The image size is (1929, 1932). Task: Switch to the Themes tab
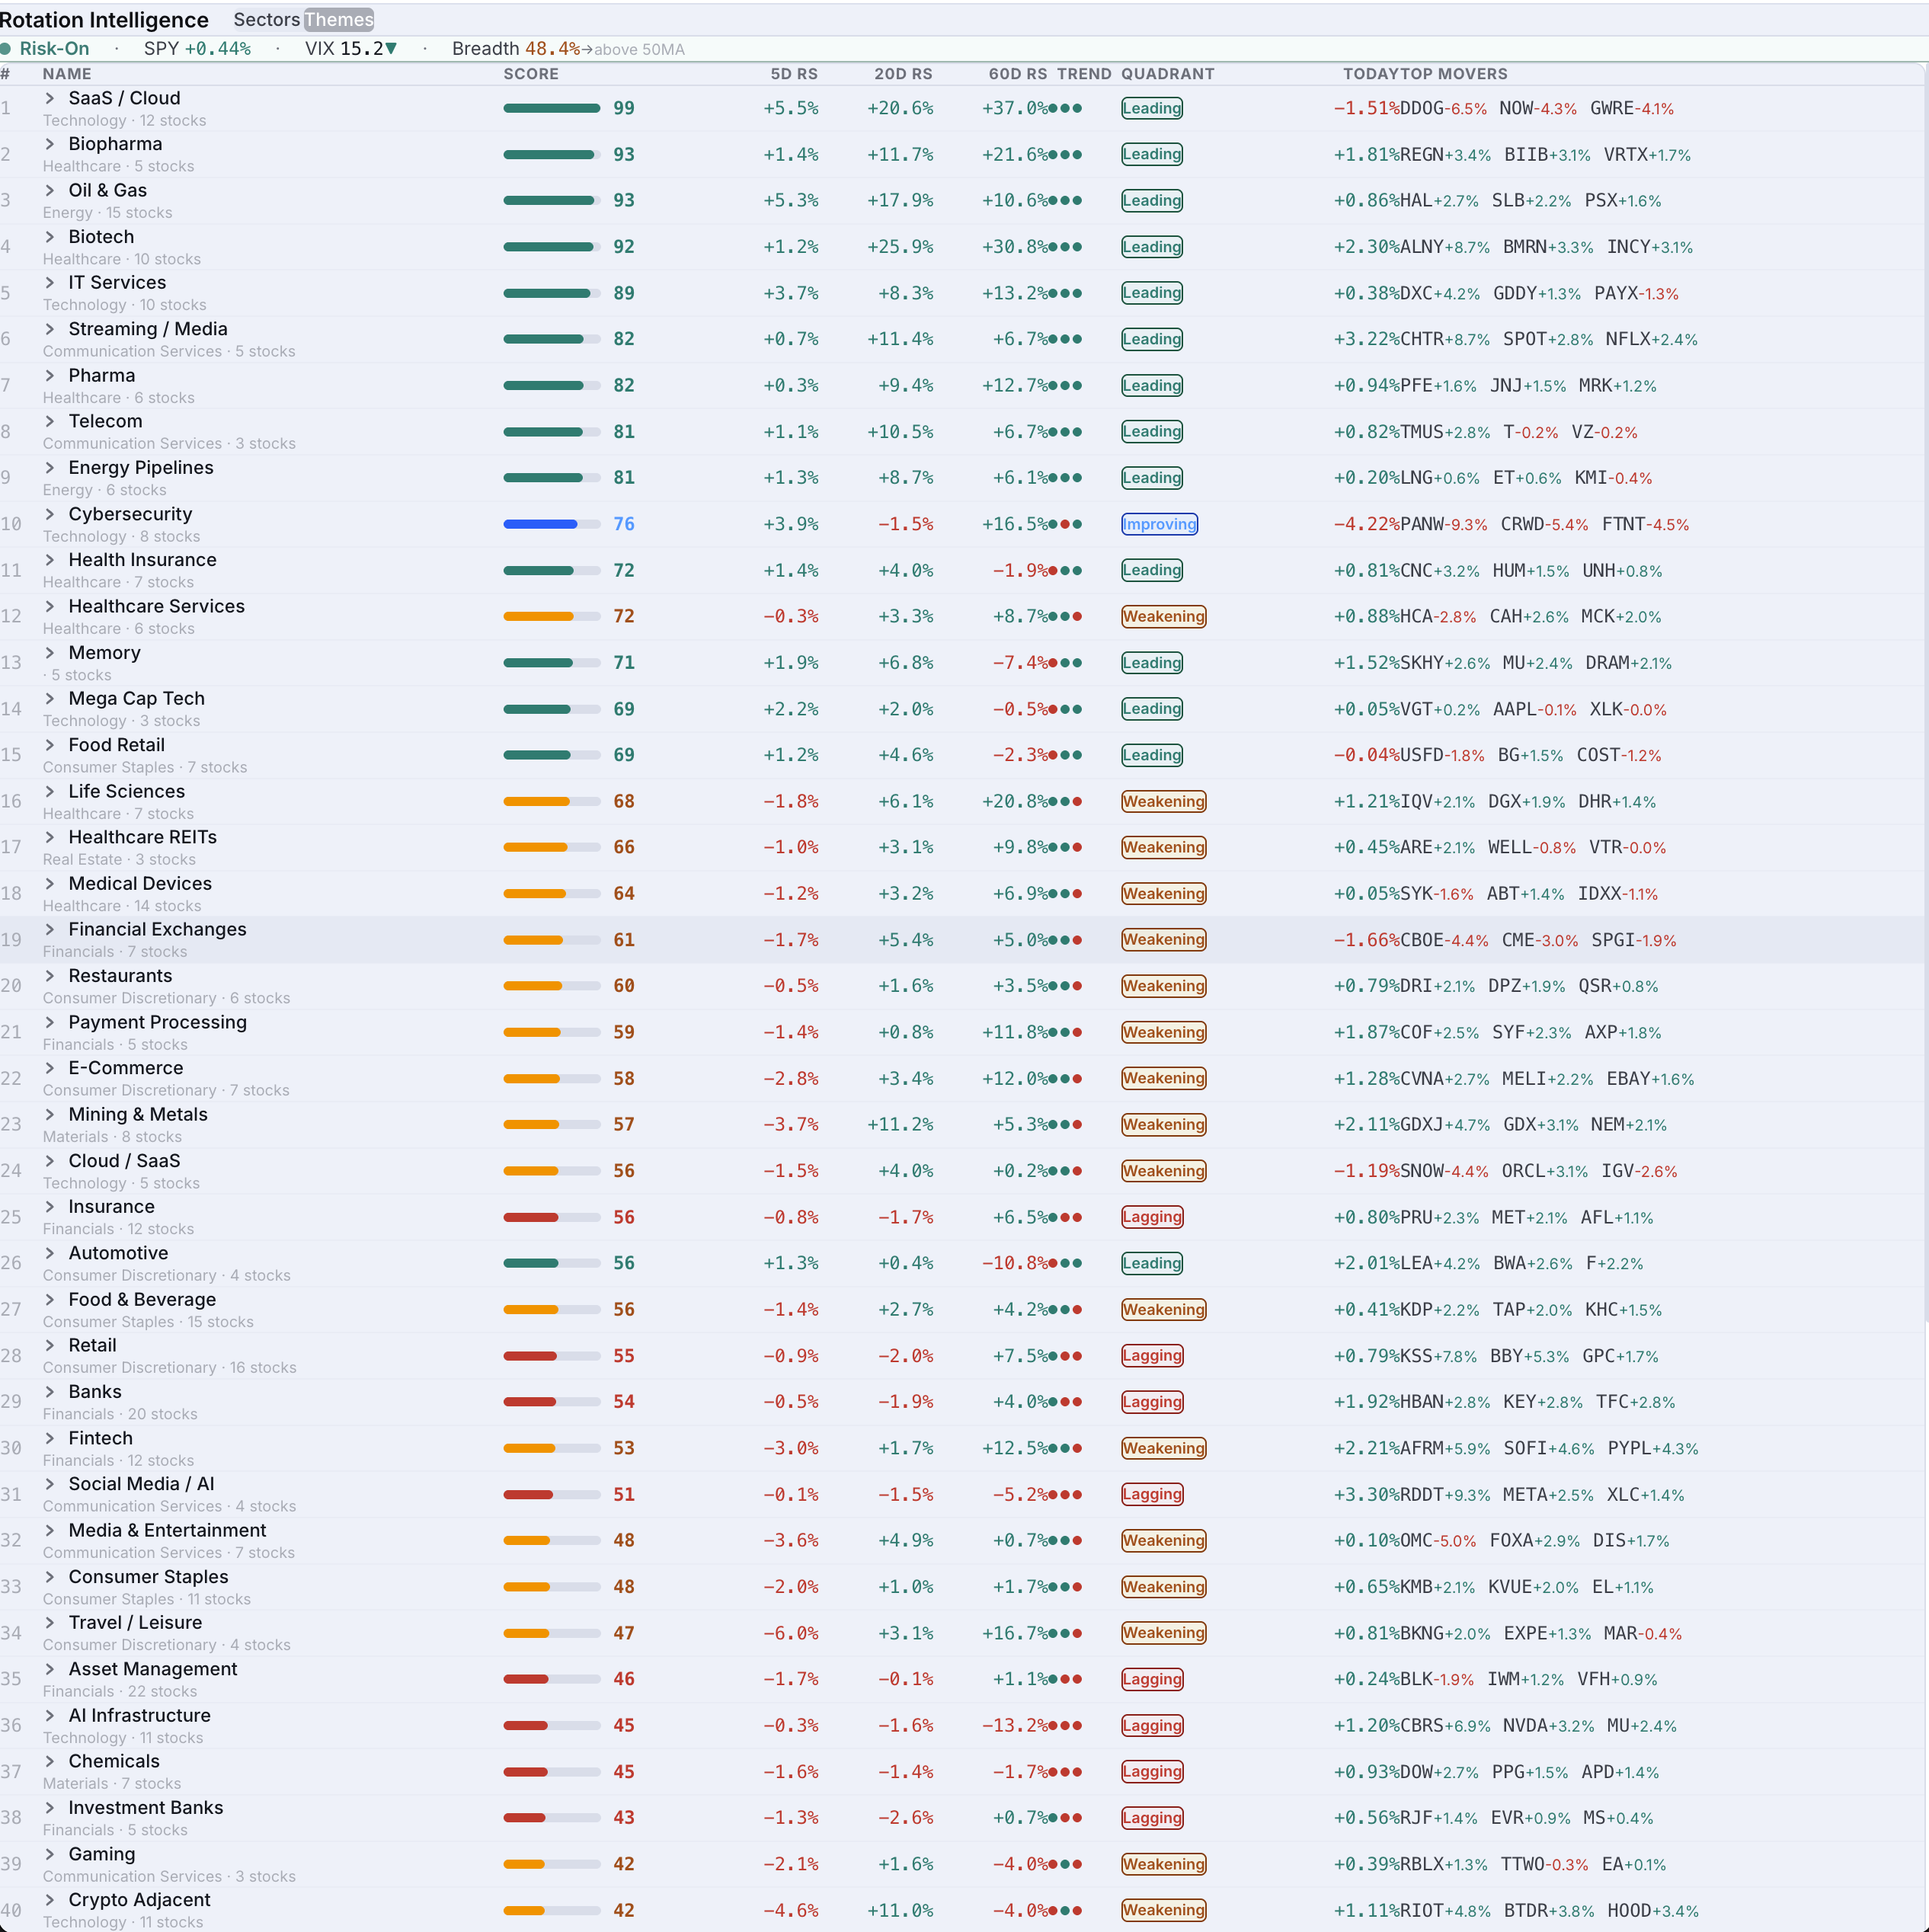pos(339,19)
